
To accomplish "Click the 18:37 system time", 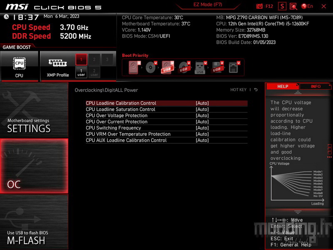I will (x=26, y=17).
